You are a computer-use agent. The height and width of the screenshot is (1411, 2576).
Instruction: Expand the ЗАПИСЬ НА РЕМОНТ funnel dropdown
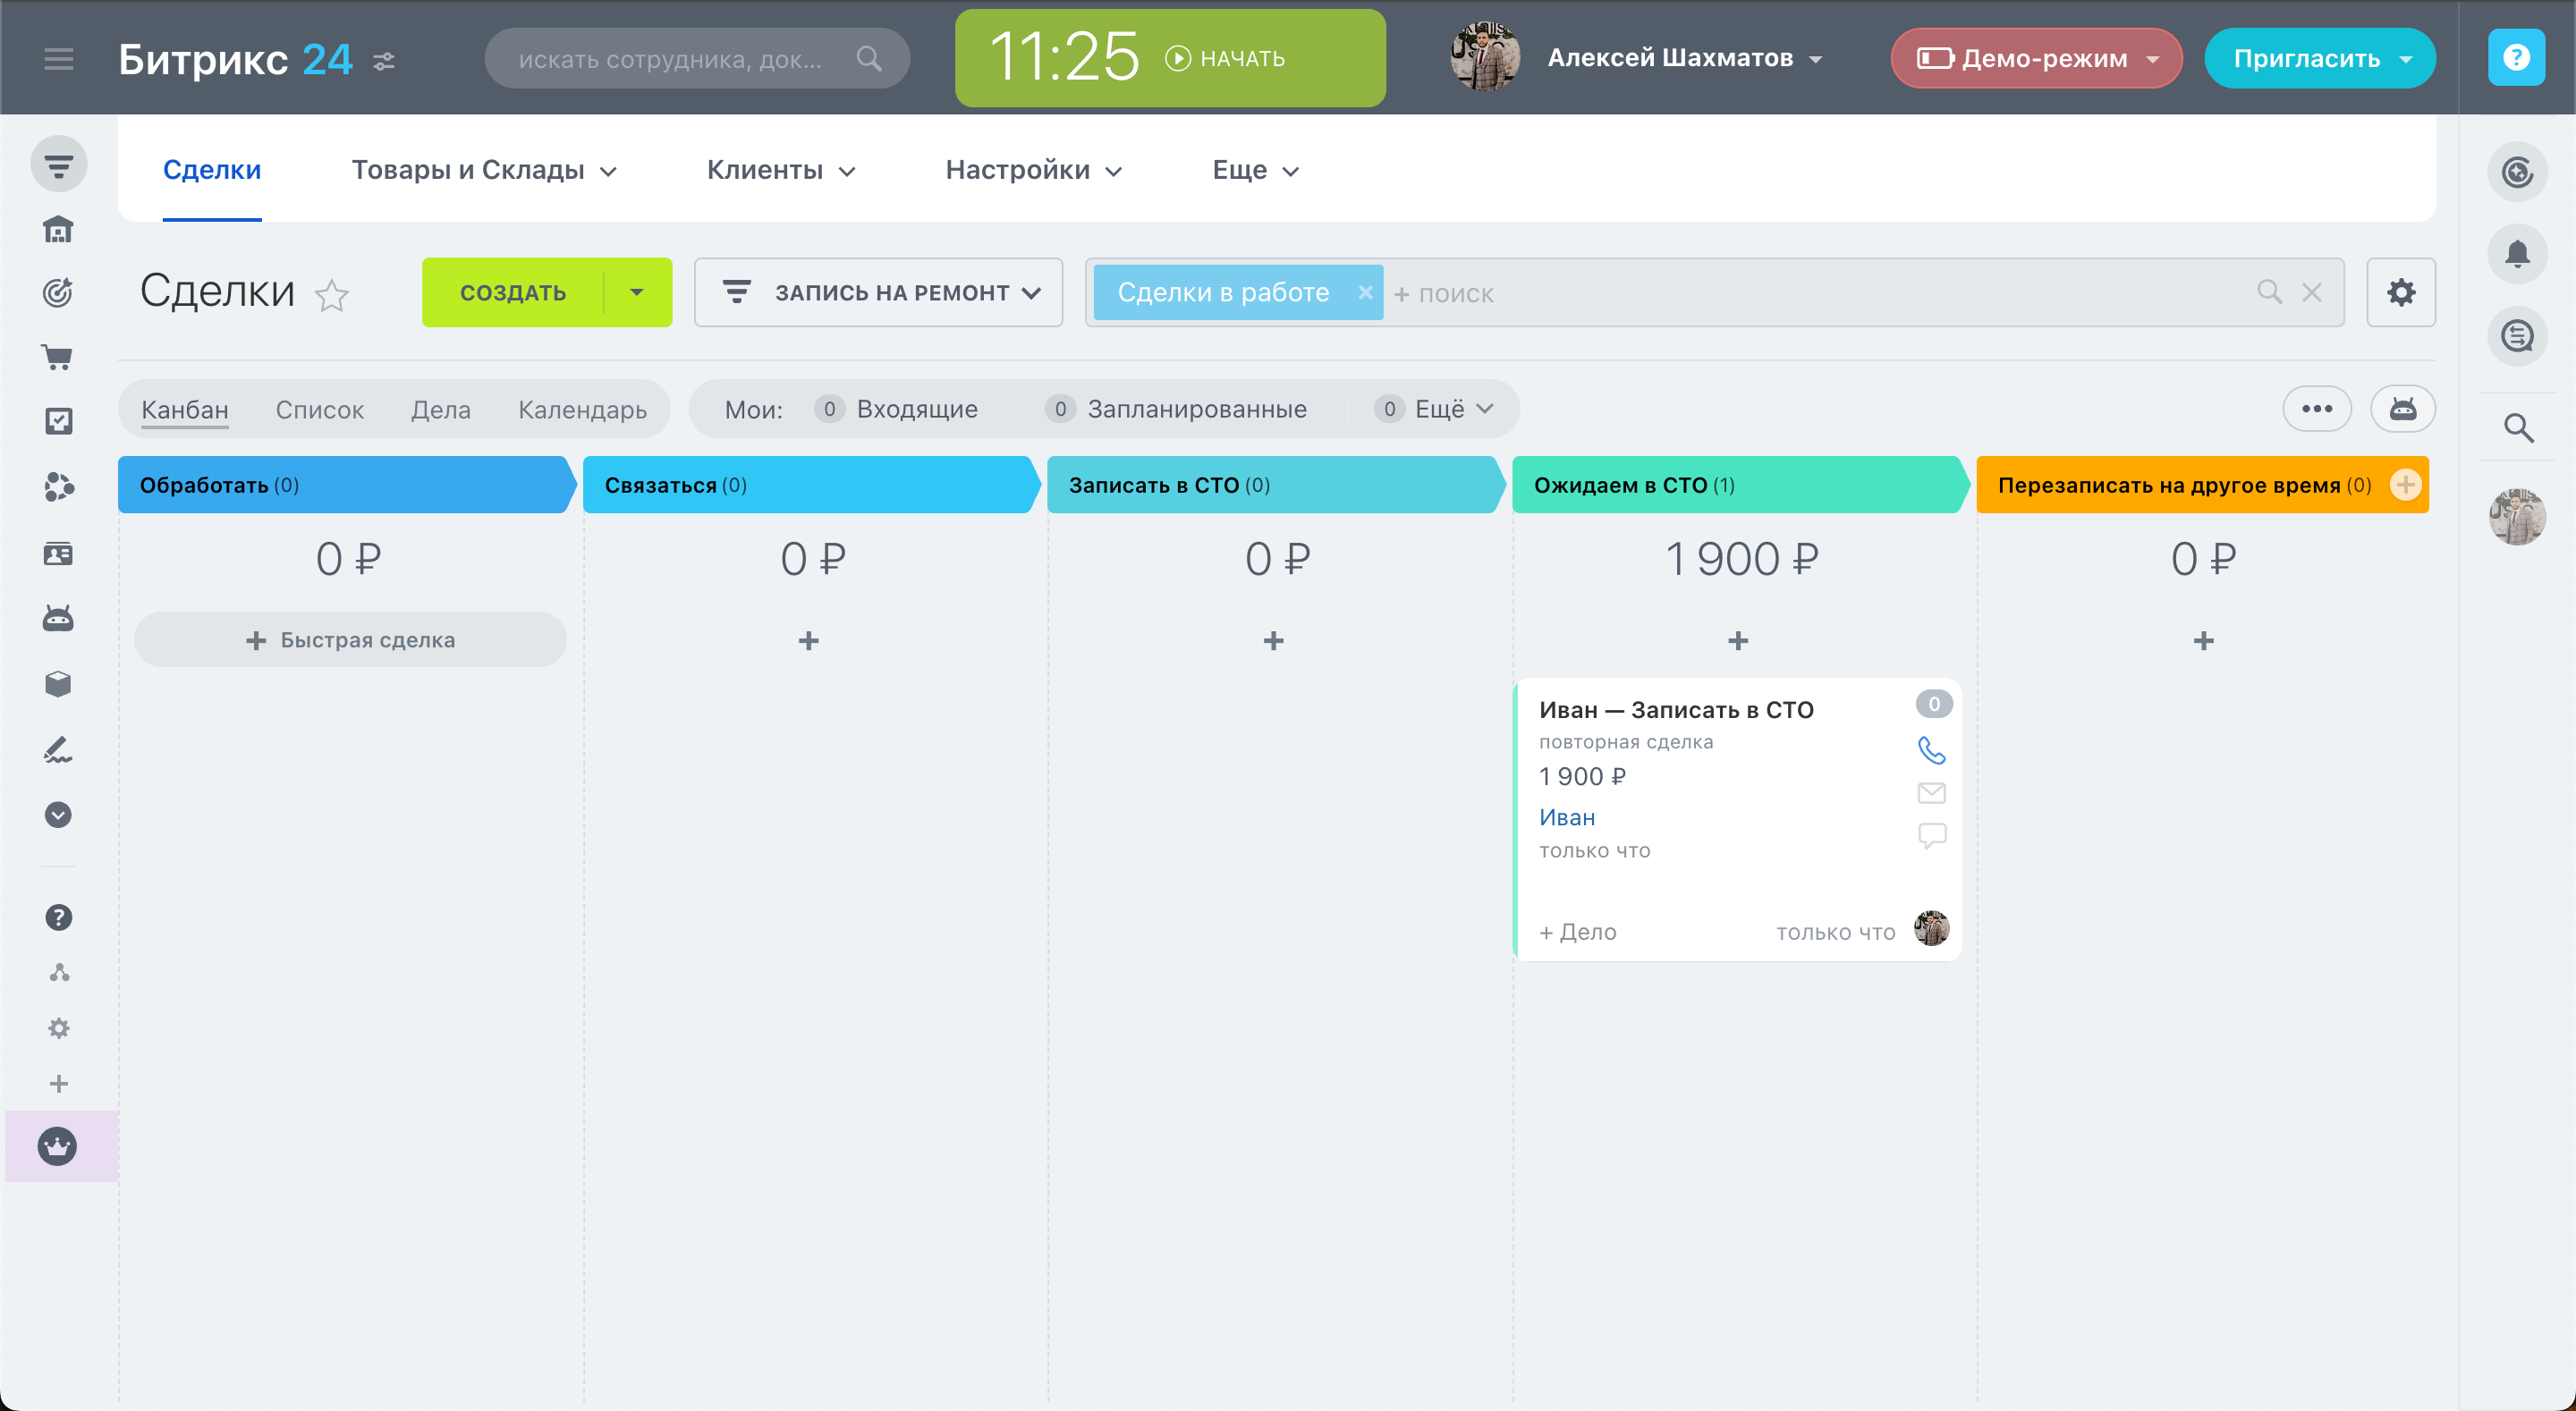[x=878, y=293]
